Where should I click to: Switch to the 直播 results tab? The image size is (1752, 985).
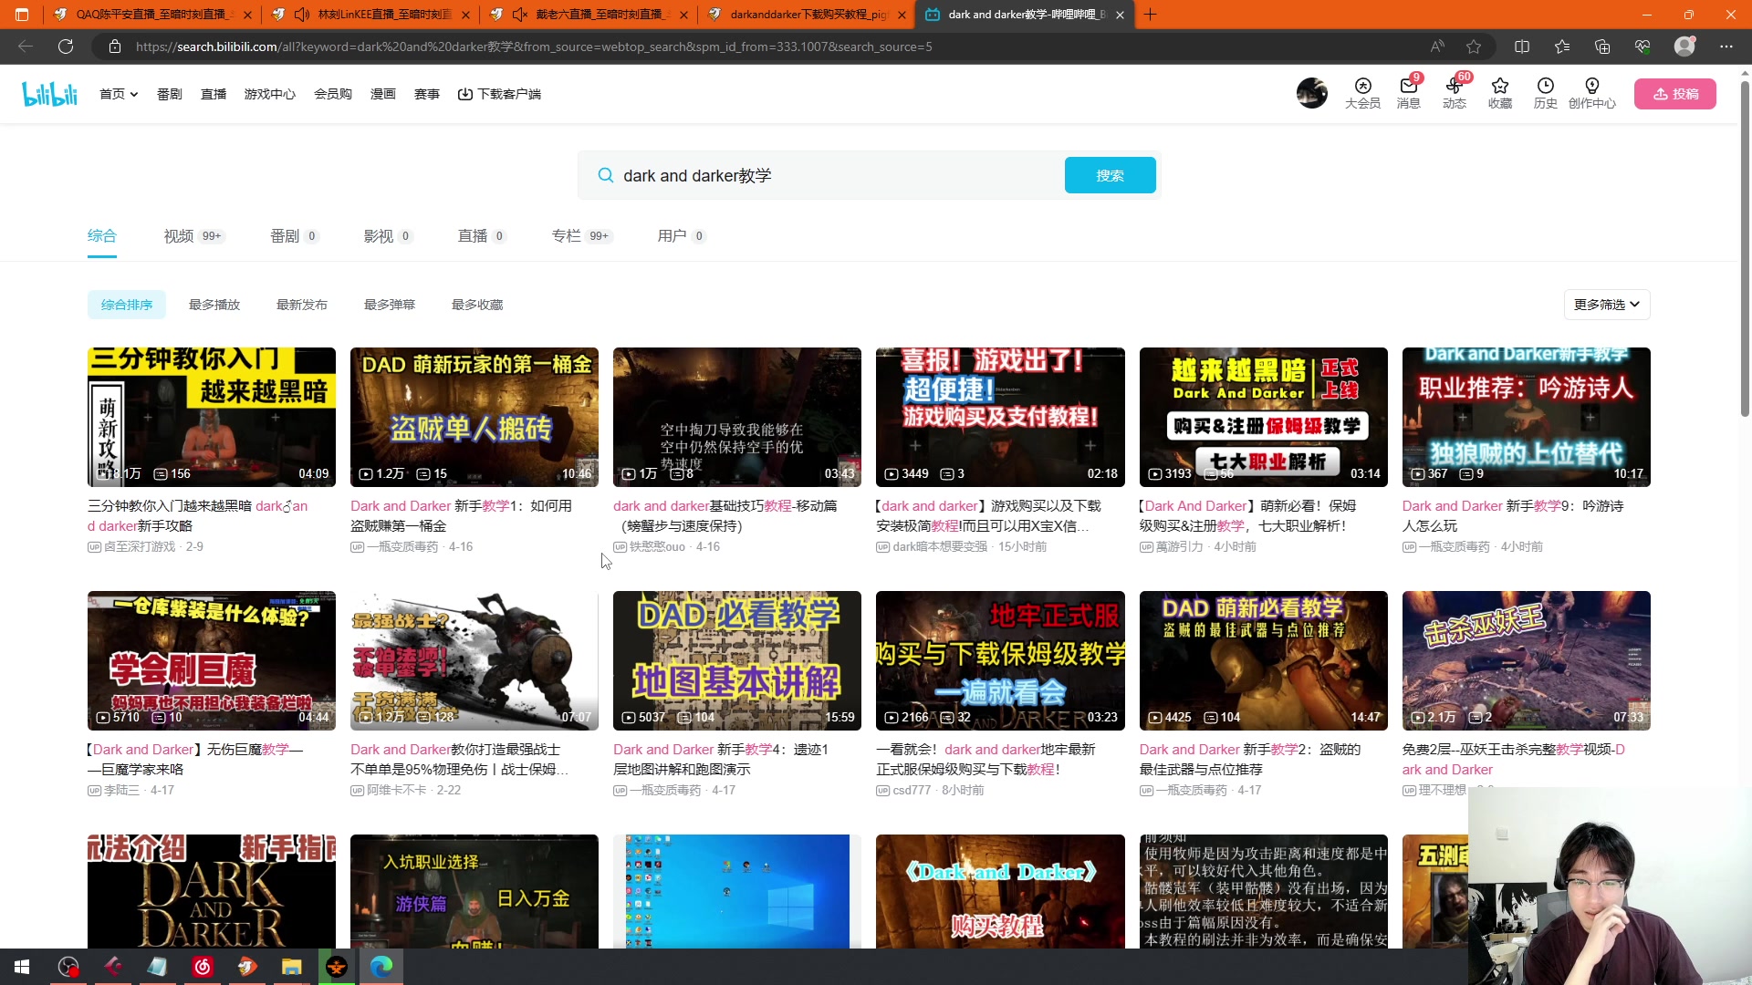[x=482, y=236]
